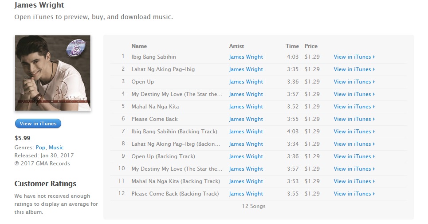View Ibig Bang Sabihin in iTunes
Screen dimensions: 428x224
(354, 57)
